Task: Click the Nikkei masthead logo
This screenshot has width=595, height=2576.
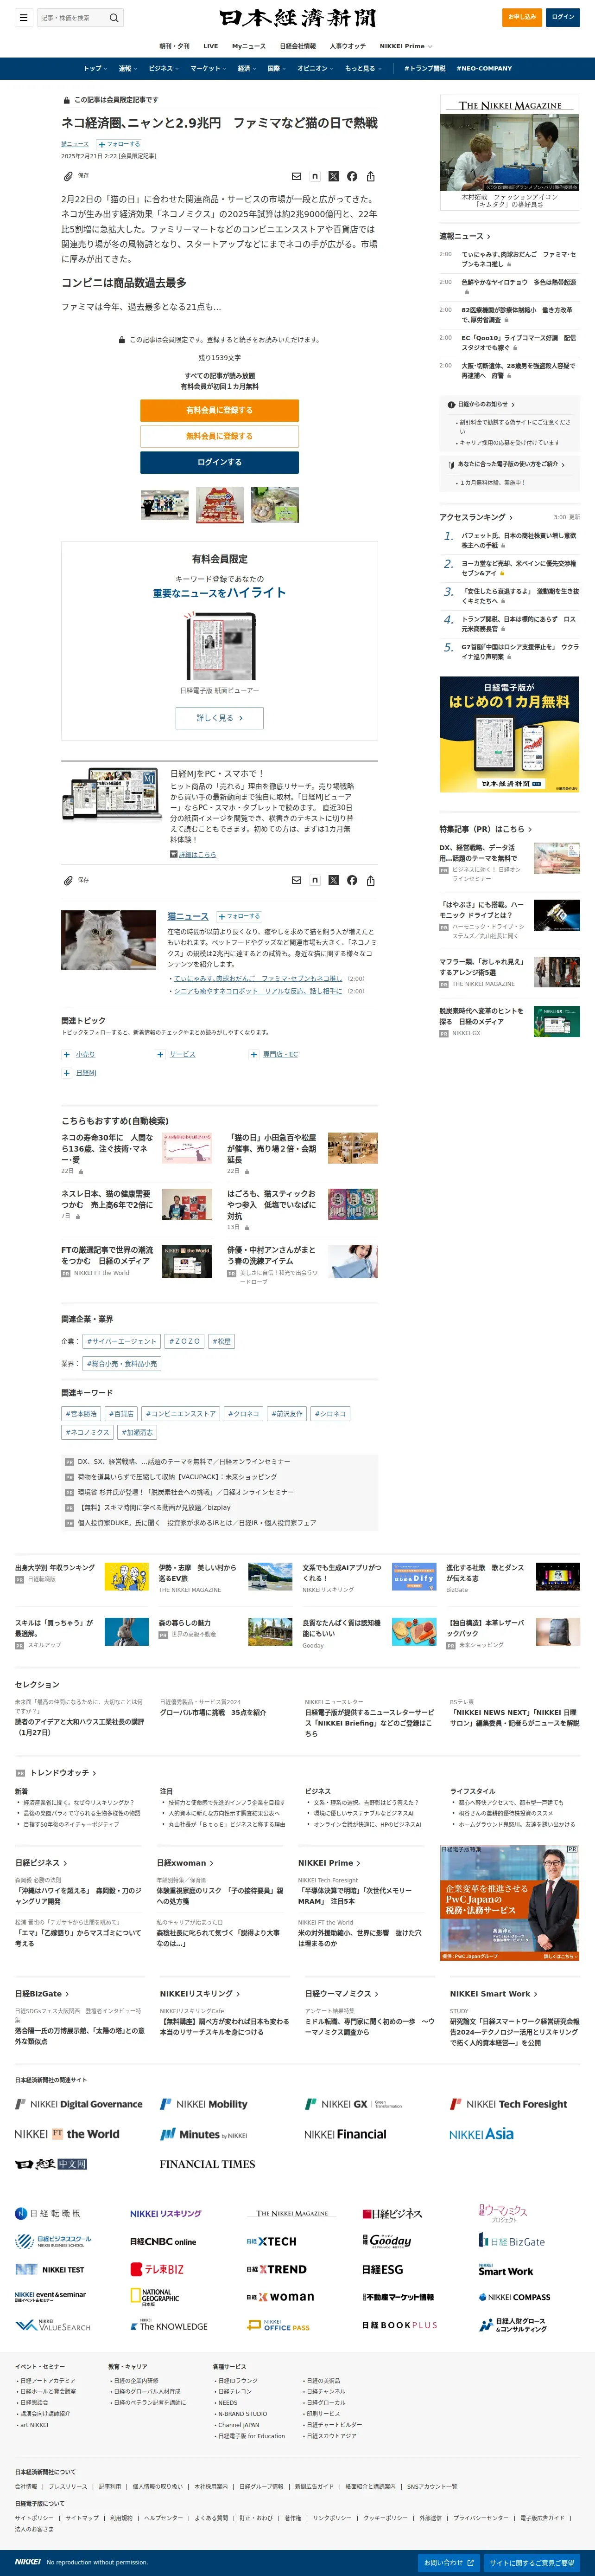Action: [297, 17]
